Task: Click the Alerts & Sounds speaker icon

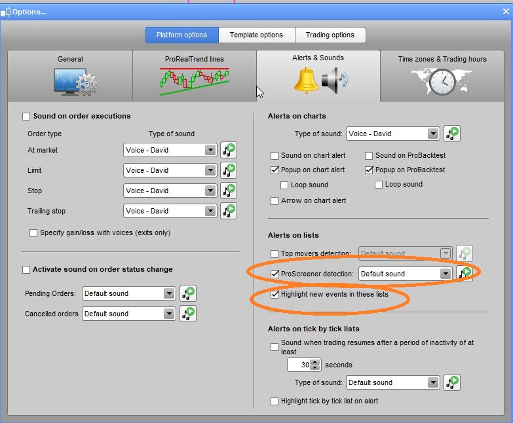Action: 335,80
